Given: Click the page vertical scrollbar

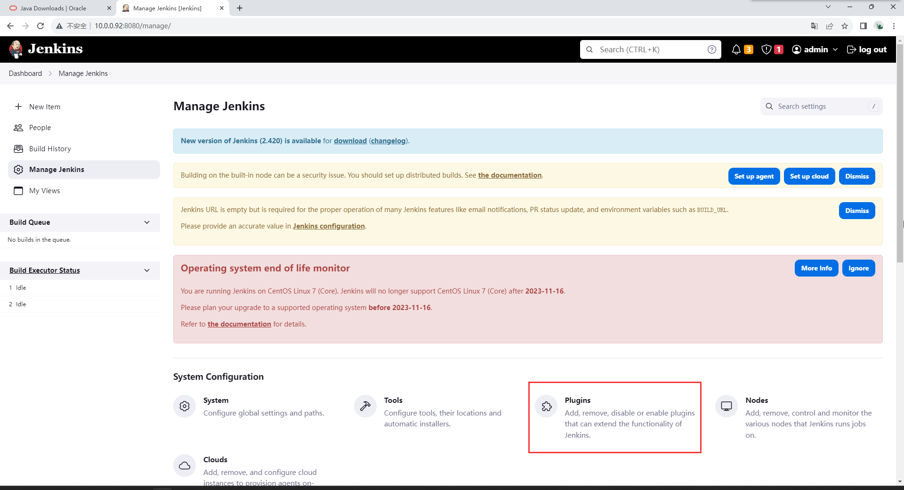Looking at the screenshot, I should coord(900,152).
